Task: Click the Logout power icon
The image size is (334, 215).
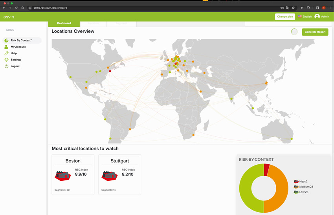Action: [6, 66]
